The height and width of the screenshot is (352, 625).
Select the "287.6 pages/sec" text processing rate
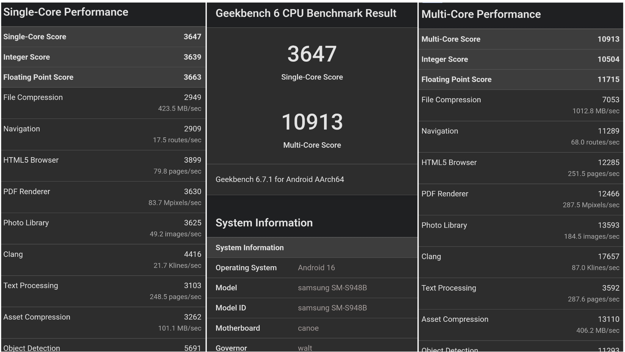593,299
